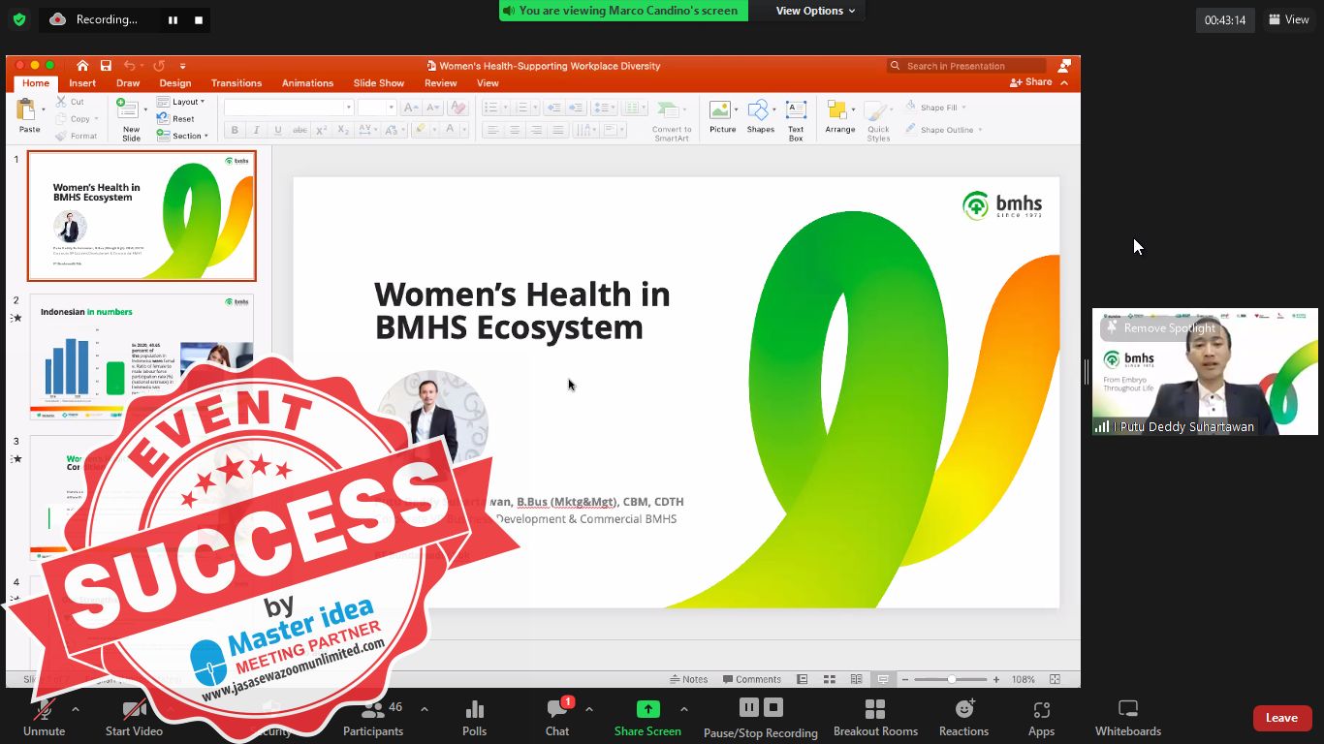Expand share options arrow beside Share Screen

684,709
